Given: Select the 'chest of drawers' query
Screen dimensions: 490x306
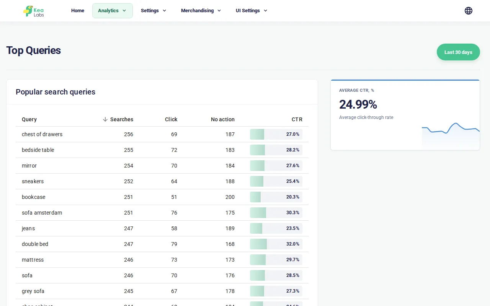Looking at the screenshot, I should [x=42, y=134].
